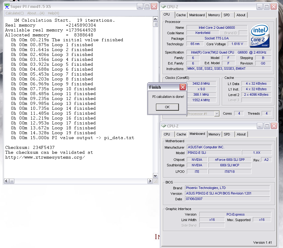Screen dimensions: 283x248
Task: Switch to Memory tab in top CPU-Z window
Action: 214,15
